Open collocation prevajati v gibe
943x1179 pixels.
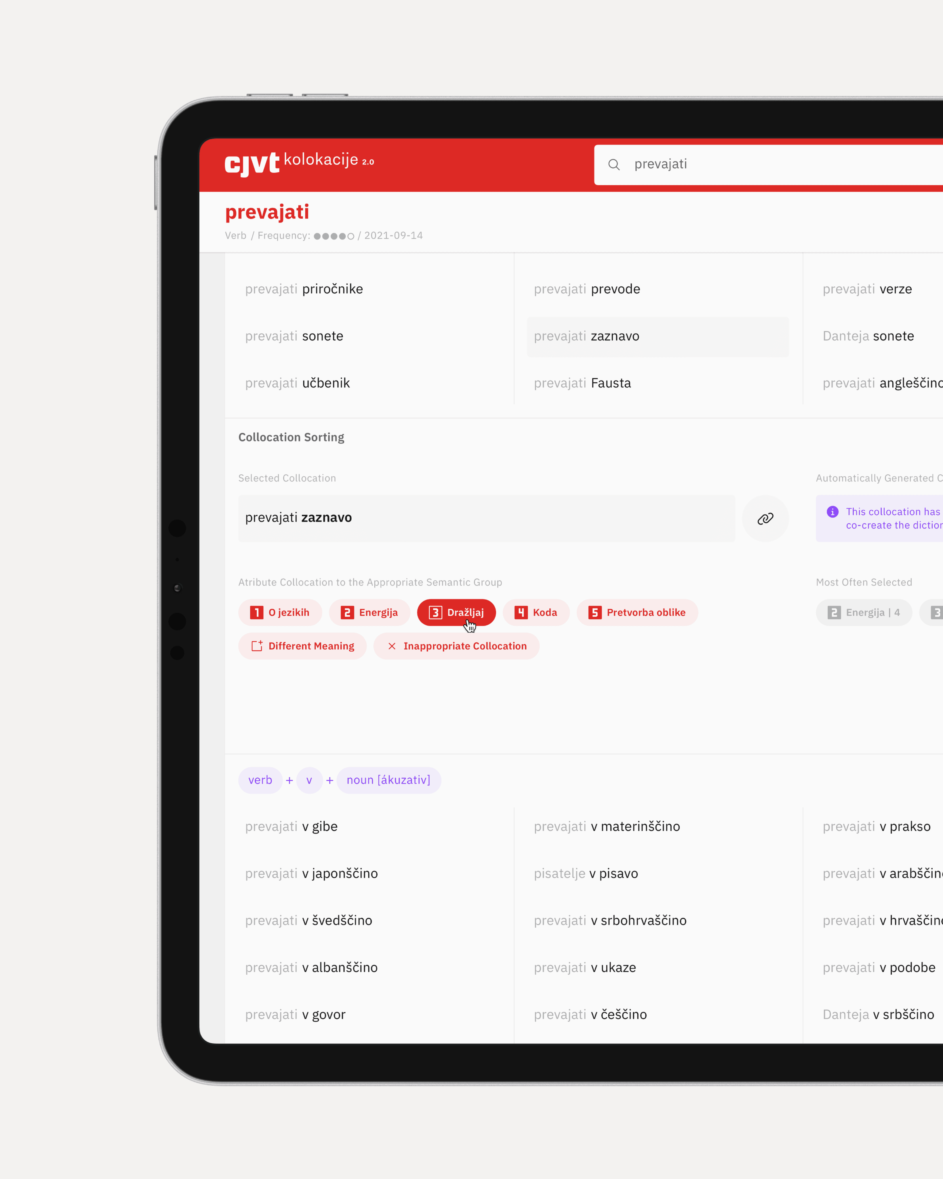(292, 826)
